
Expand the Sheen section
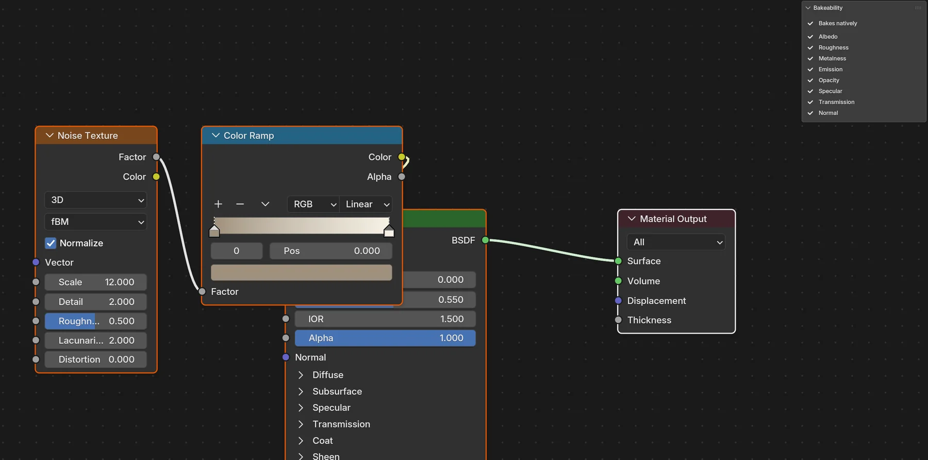(x=301, y=456)
